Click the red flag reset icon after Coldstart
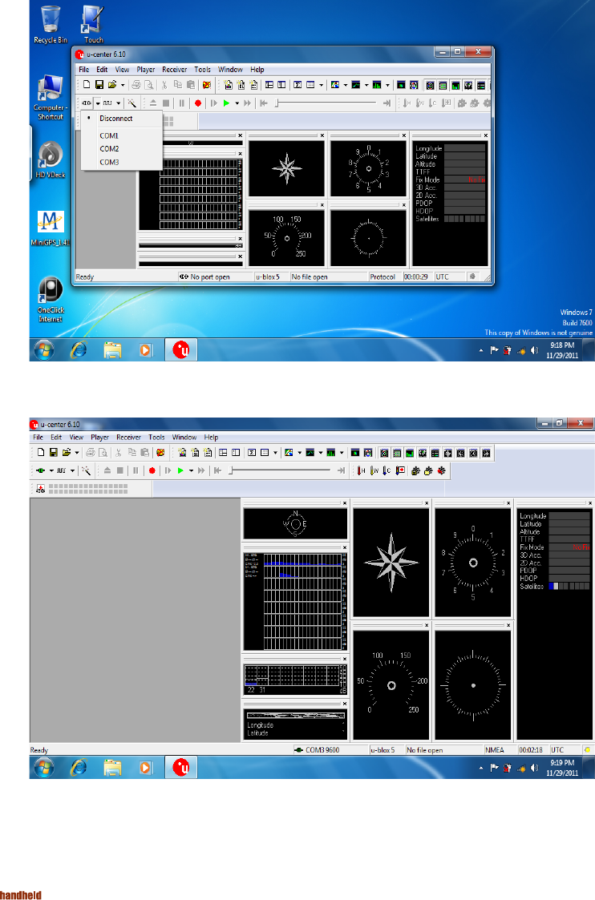This screenshot has height=900, width=595. point(399,470)
